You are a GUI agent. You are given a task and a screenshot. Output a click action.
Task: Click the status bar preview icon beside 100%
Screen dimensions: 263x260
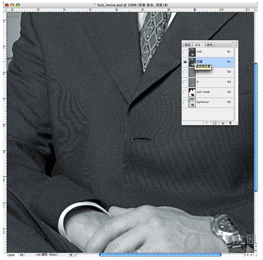(x=21, y=255)
